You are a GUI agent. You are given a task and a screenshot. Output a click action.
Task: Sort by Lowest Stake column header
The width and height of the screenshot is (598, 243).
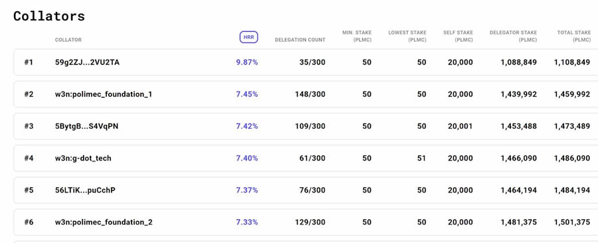407,36
